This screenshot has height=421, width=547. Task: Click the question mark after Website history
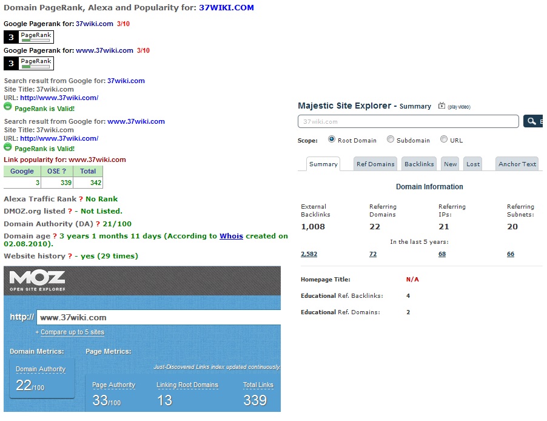click(x=70, y=256)
